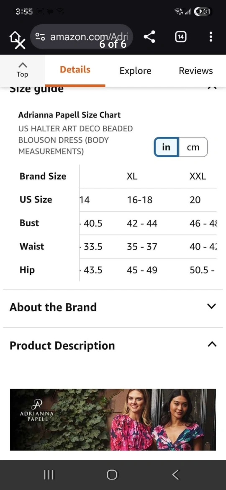Open Android recent apps button
The width and height of the screenshot is (226, 490).
click(49, 475)
